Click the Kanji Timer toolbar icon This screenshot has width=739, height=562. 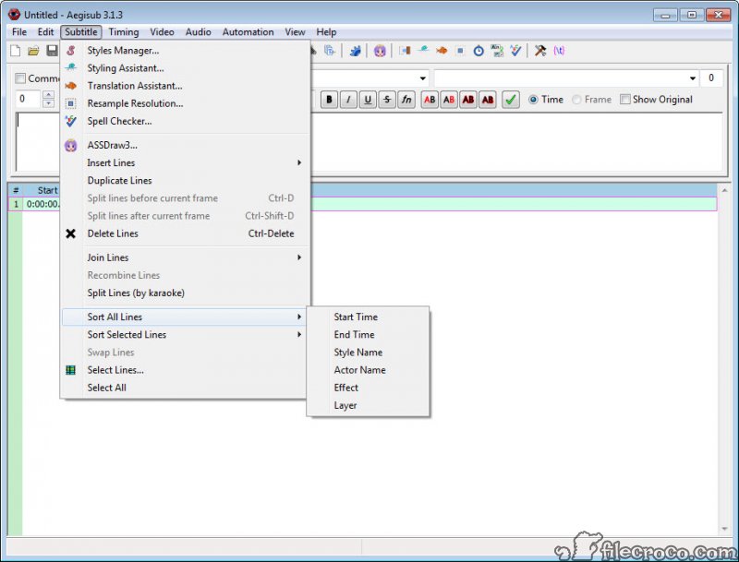tap(497, 51)
